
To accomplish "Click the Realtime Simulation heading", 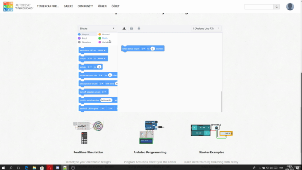I will point(88,152).
